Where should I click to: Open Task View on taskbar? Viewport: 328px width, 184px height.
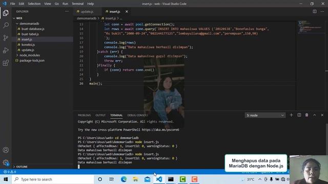pos(112,179)
